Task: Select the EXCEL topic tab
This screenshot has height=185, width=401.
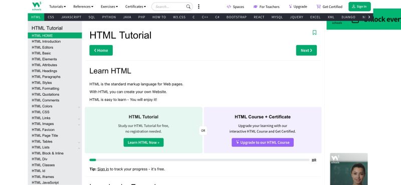Action: tap(315, 17)
